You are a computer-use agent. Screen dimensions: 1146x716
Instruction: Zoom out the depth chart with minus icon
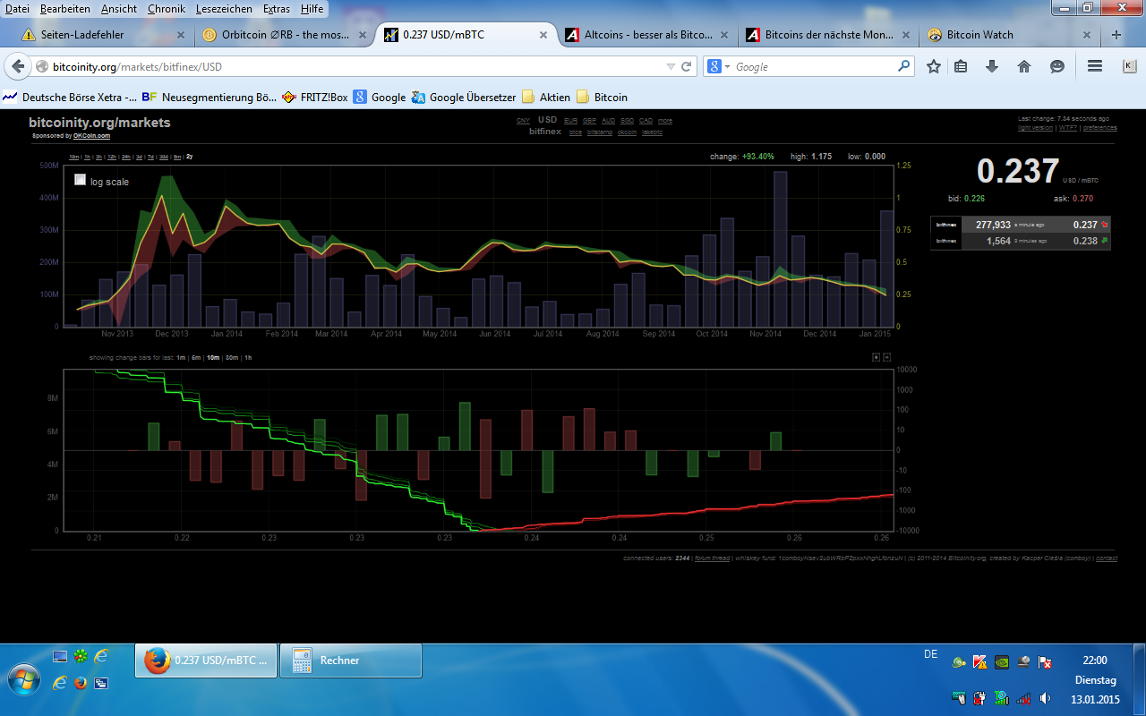coord(886,356)
